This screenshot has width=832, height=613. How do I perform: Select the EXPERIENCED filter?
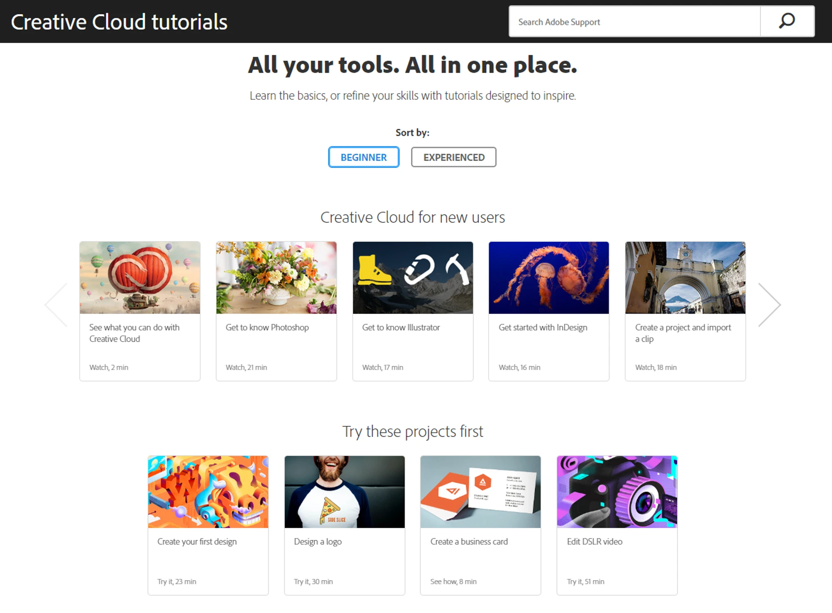tap(453, 157)
